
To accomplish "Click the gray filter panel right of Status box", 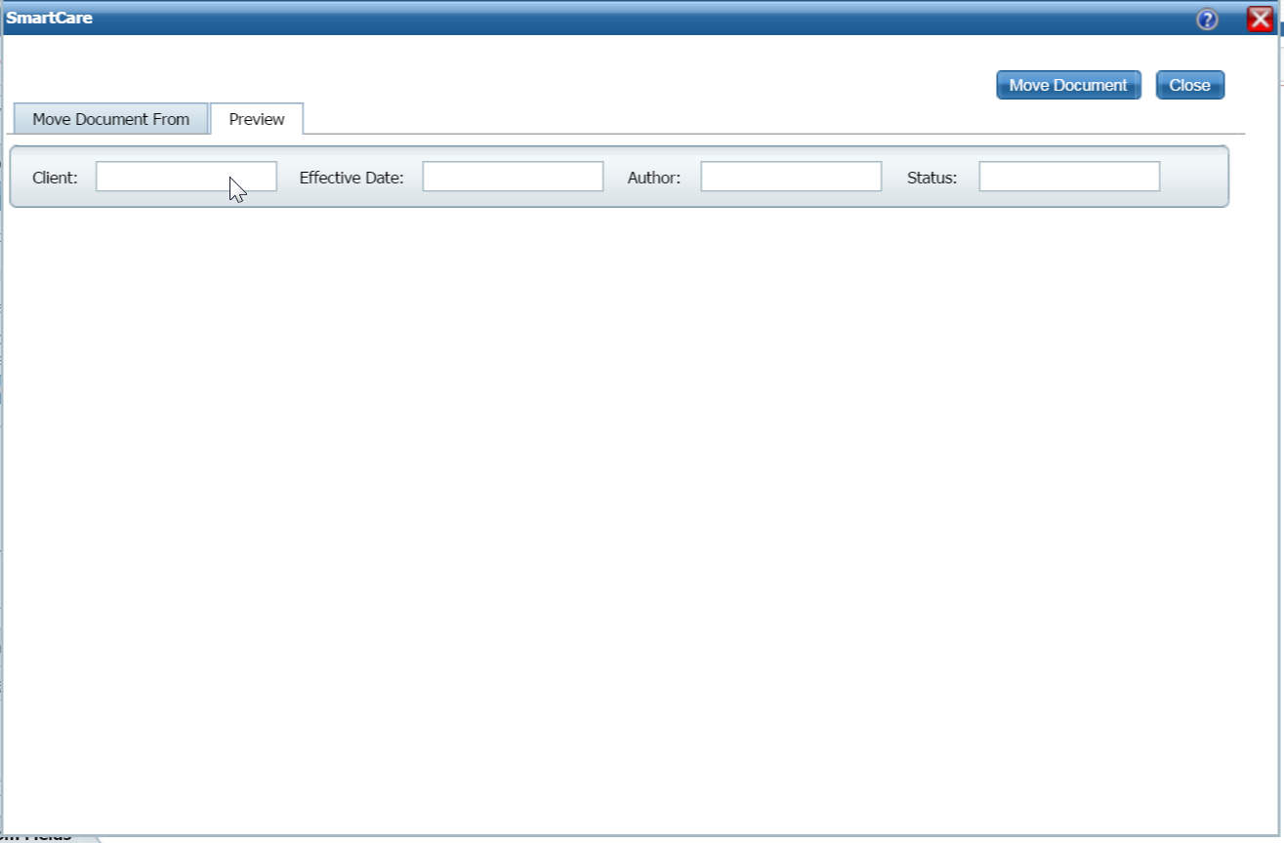I will point(1193,177).
